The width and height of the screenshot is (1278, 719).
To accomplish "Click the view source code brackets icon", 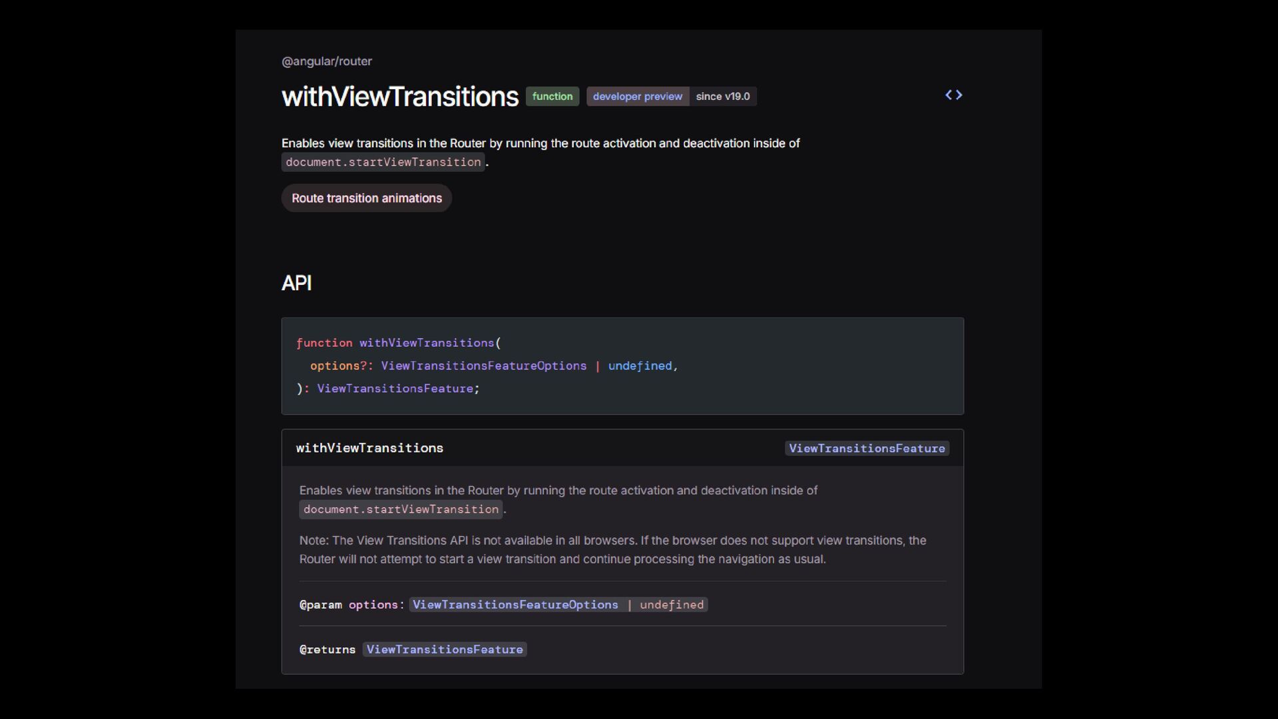I will tap(953, 95).
